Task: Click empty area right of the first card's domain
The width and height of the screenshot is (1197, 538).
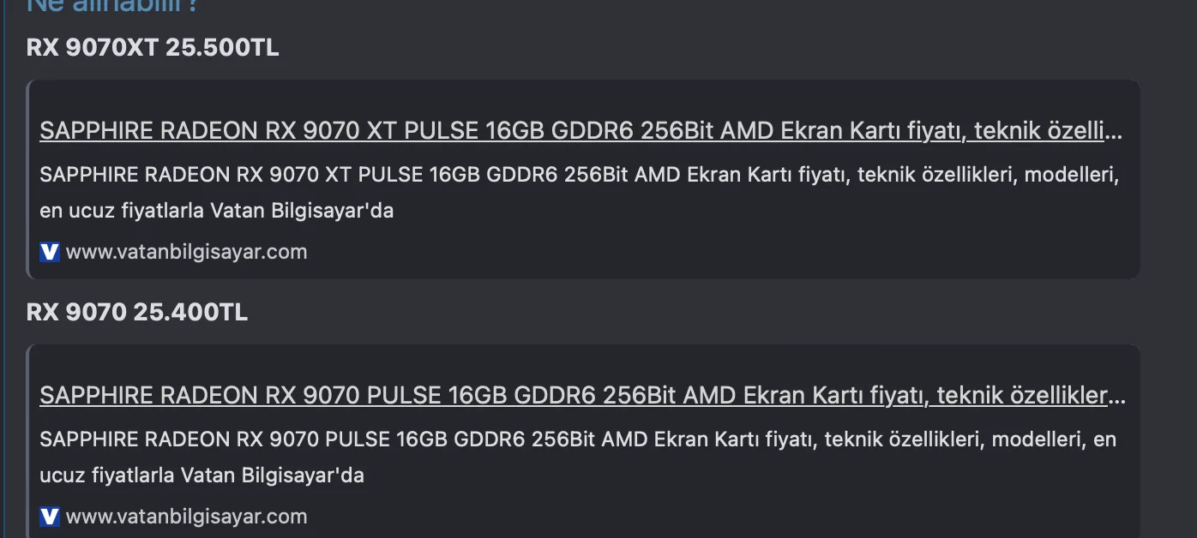Action: tap(686, 252)
